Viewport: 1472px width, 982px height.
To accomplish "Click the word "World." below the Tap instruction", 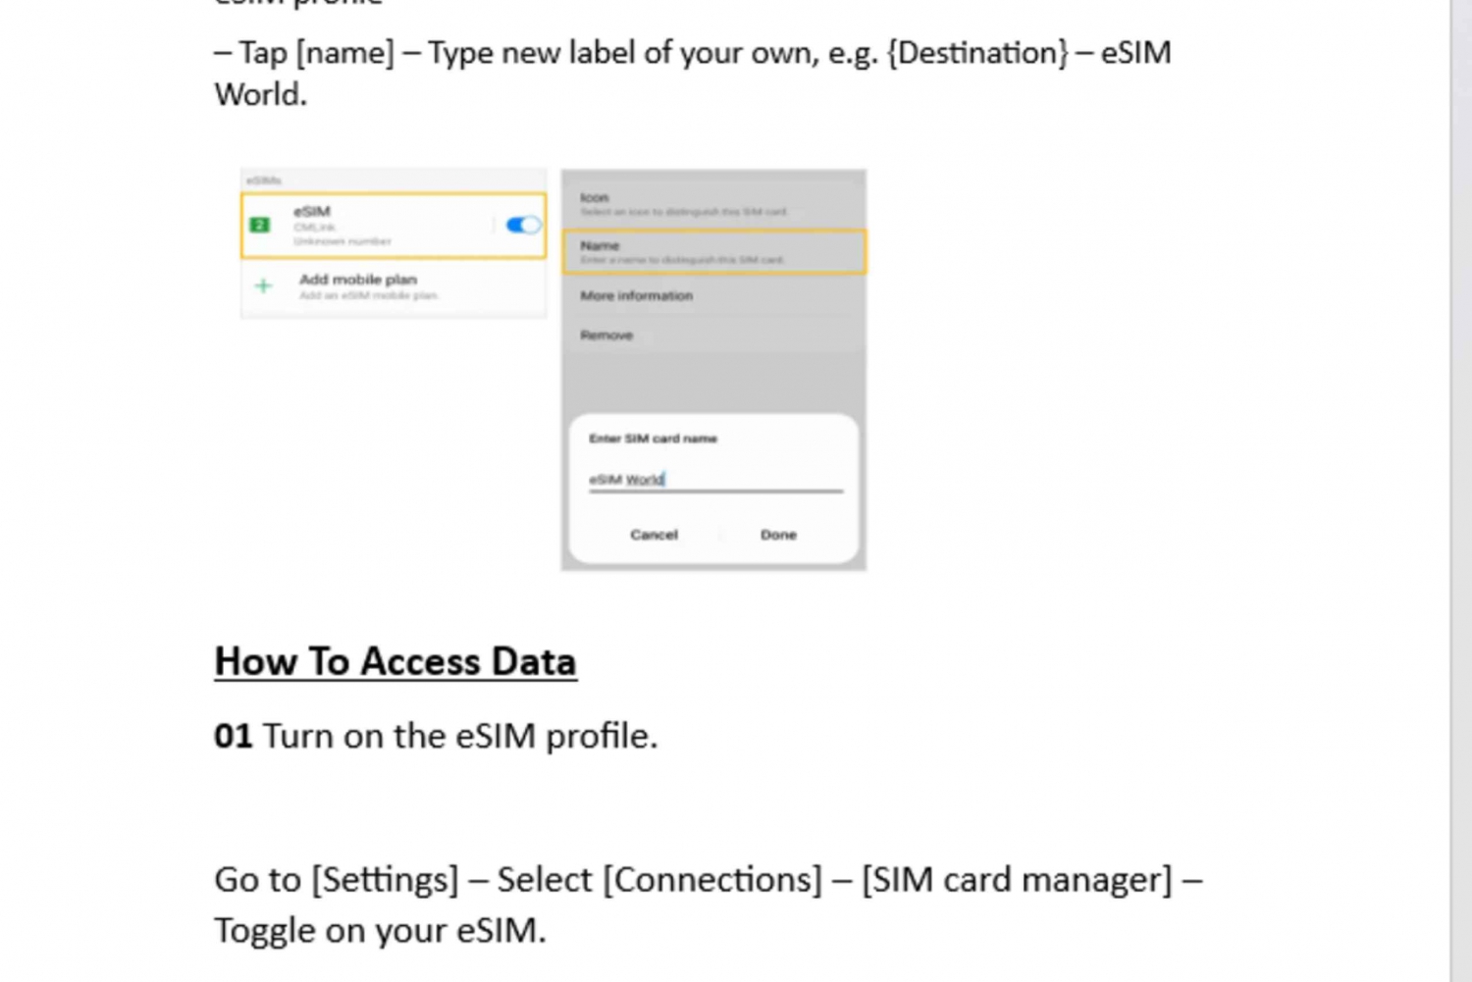I will pos(261,95).
